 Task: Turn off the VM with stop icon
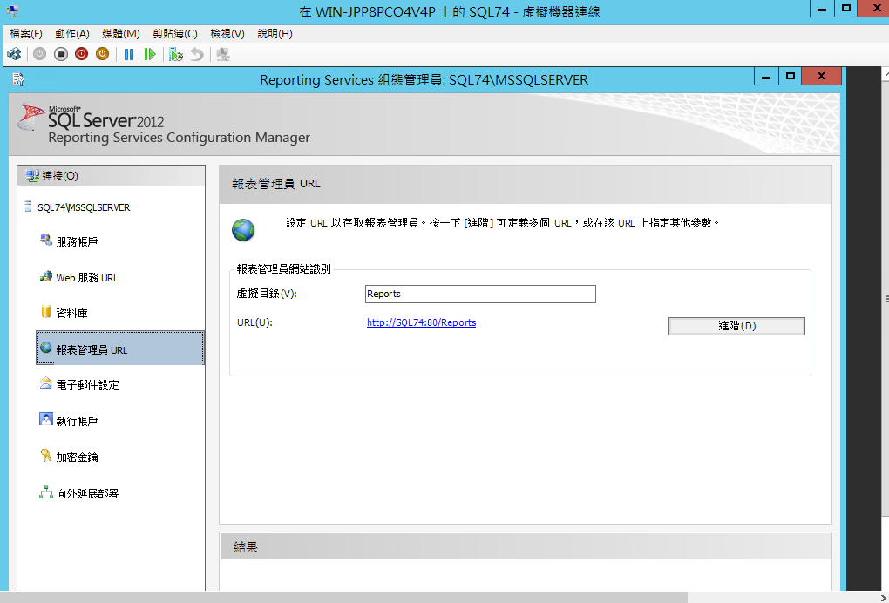pyautogui.click(x=61, y=54)
